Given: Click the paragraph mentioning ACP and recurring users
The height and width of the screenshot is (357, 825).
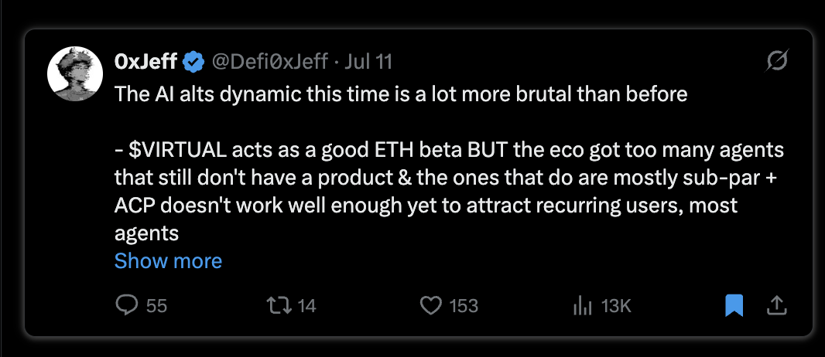Looking at the screenshot, I should 450,192.
